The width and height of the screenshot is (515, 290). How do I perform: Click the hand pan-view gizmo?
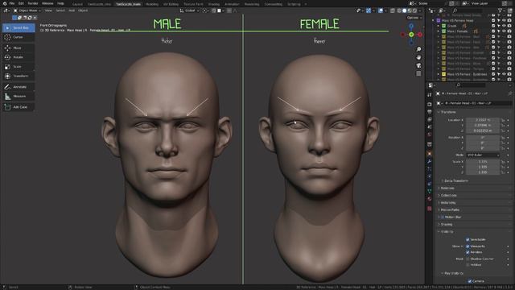tap(418, 57)
